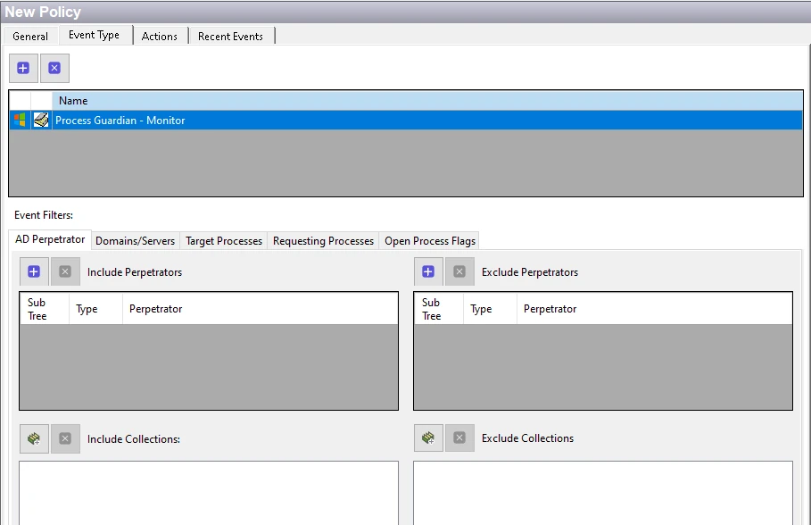Click Exclude list Type column header
811x525 pixels.
coord(490,309)
